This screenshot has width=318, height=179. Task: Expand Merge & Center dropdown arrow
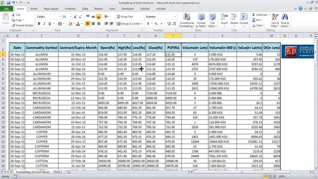(x=142, y=24)
